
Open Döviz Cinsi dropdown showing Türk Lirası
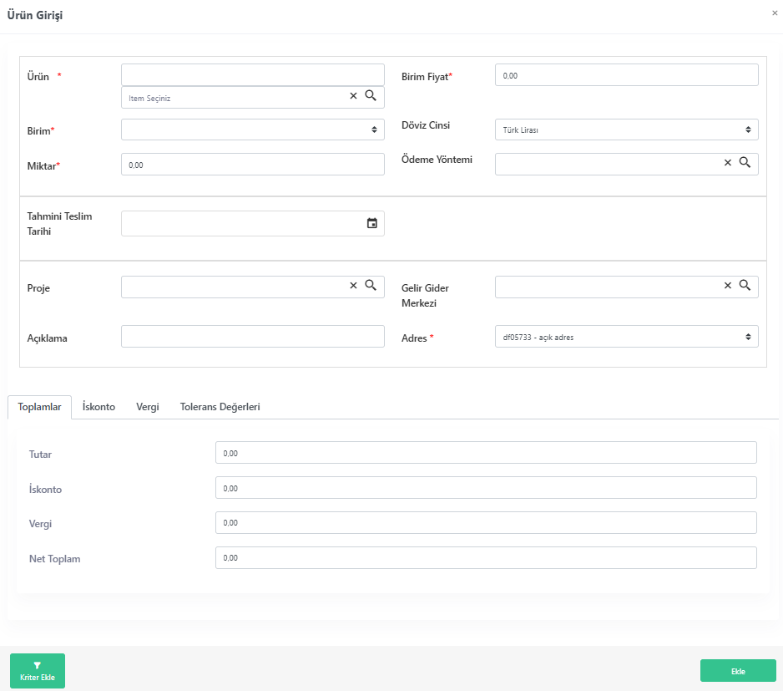627,130
